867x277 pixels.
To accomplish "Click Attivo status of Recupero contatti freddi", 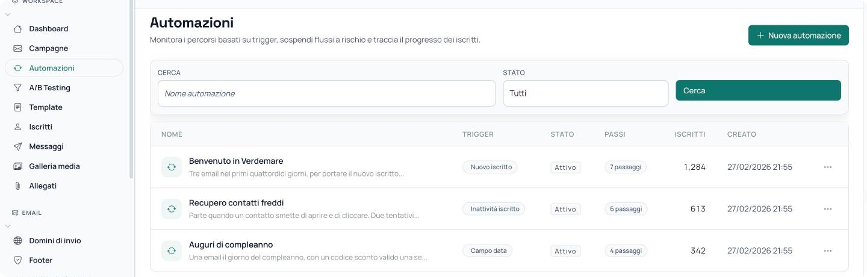I will click(565, 210).
